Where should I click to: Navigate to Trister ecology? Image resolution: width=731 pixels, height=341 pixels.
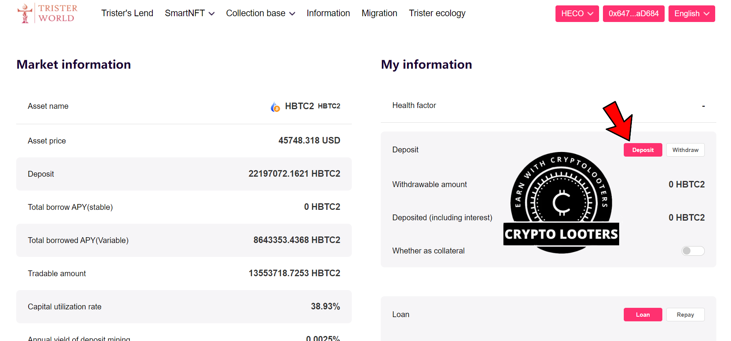pyautogui.click(x=437, y=14)
